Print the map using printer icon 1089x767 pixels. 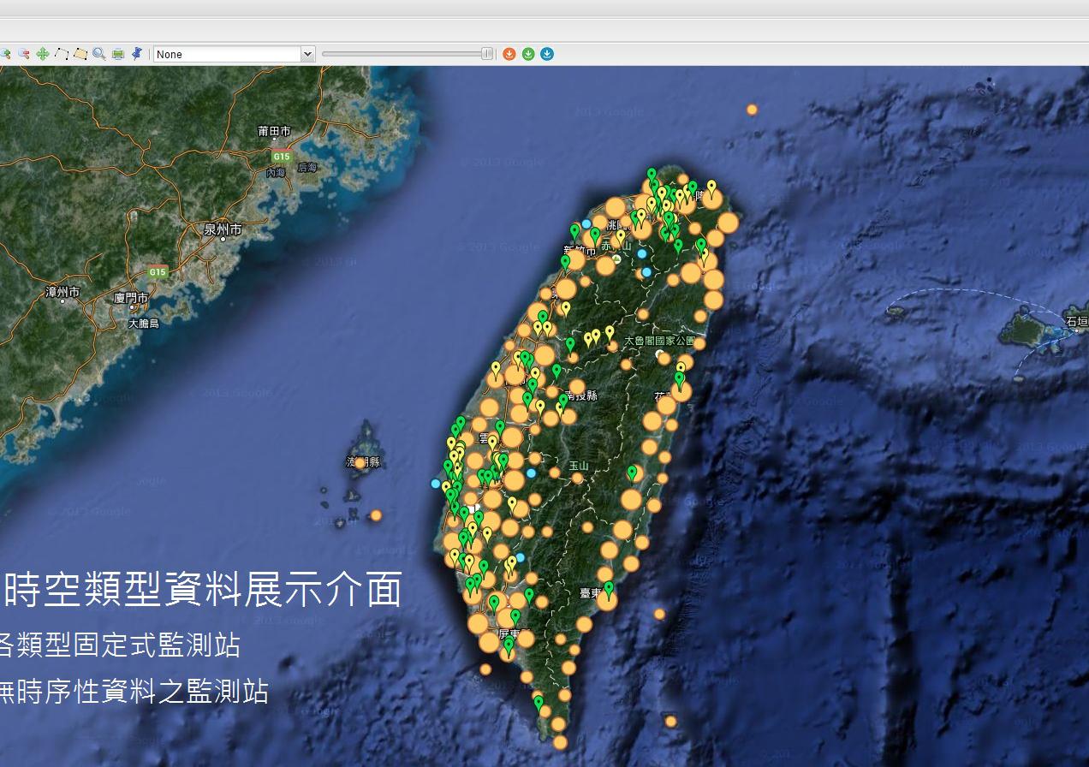118,54
